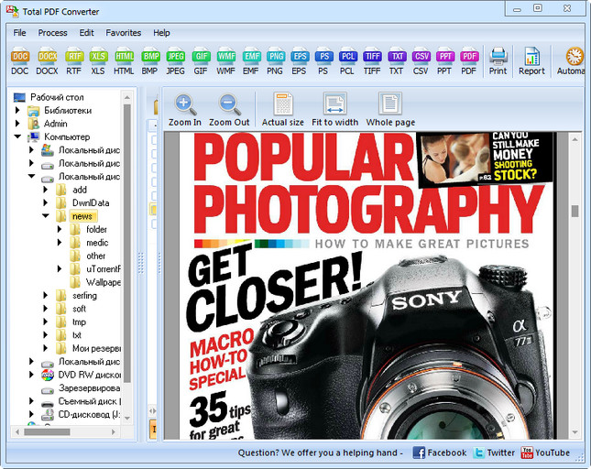Select the Рабочий стол root item
The height and width of the screenshot is (469, 591).
(x=57, y=97)
